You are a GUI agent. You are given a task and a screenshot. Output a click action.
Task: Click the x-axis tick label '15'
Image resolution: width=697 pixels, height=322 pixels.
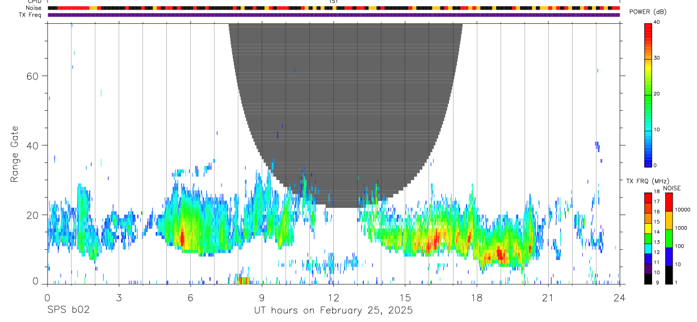coord(405,298)
